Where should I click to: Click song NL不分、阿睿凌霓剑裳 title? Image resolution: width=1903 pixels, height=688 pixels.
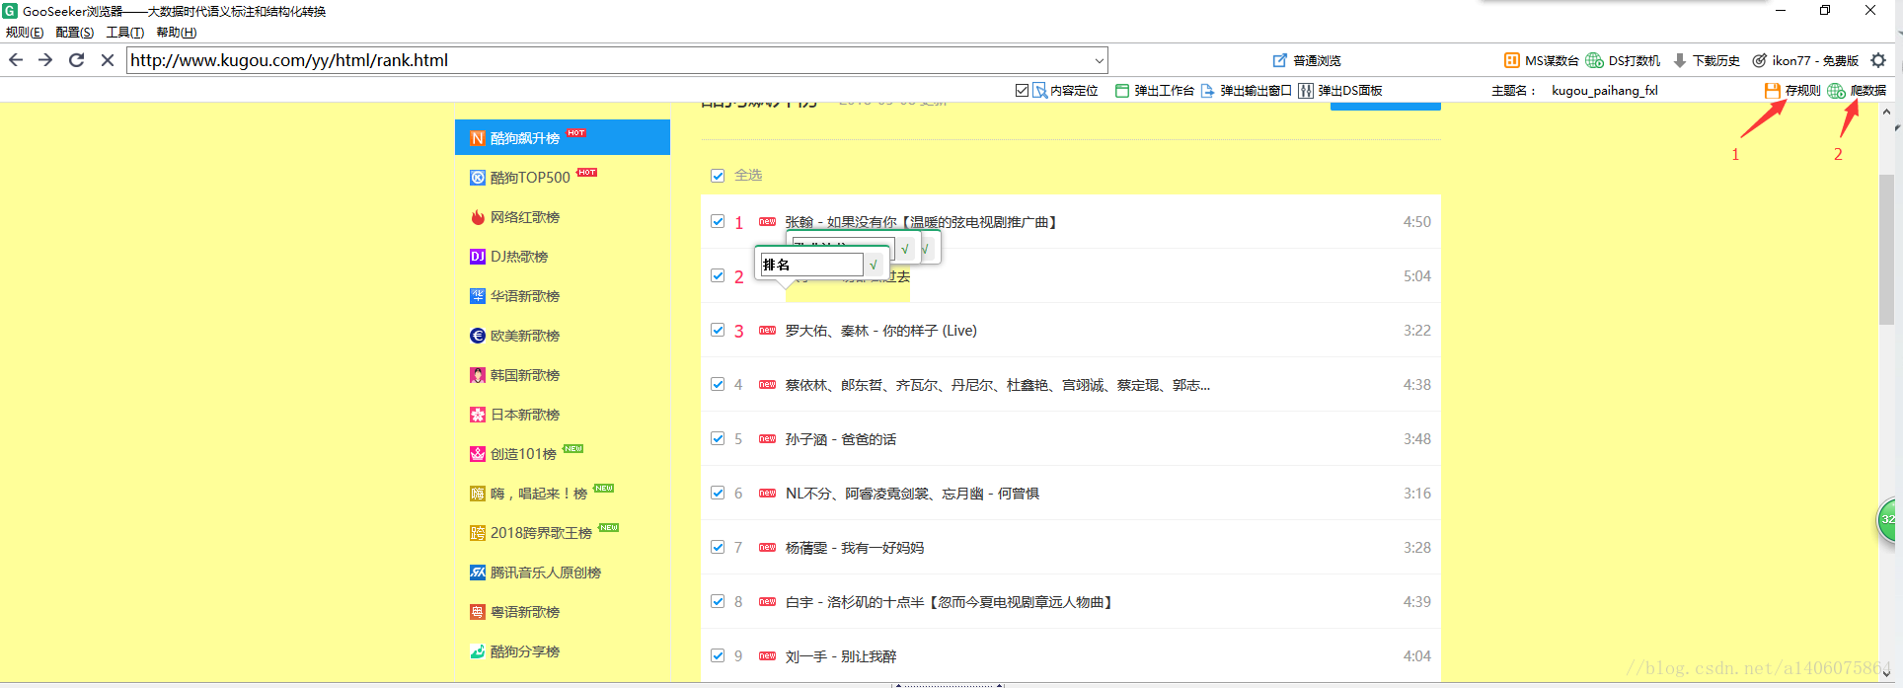pyautogui.click(x=912, y=494)
